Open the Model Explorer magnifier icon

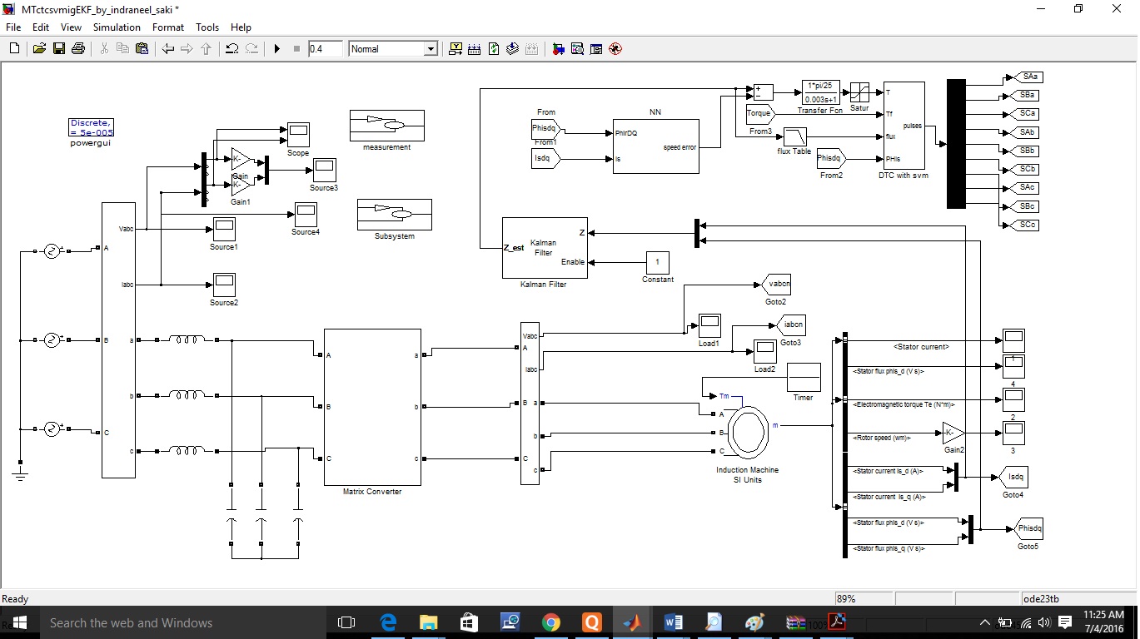click(577, 49)
